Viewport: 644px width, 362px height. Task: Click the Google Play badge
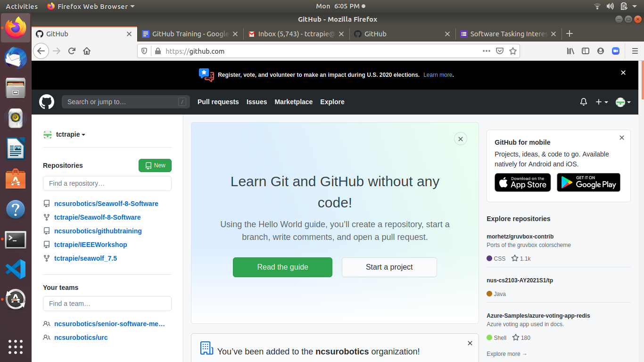tap(588, 182)
